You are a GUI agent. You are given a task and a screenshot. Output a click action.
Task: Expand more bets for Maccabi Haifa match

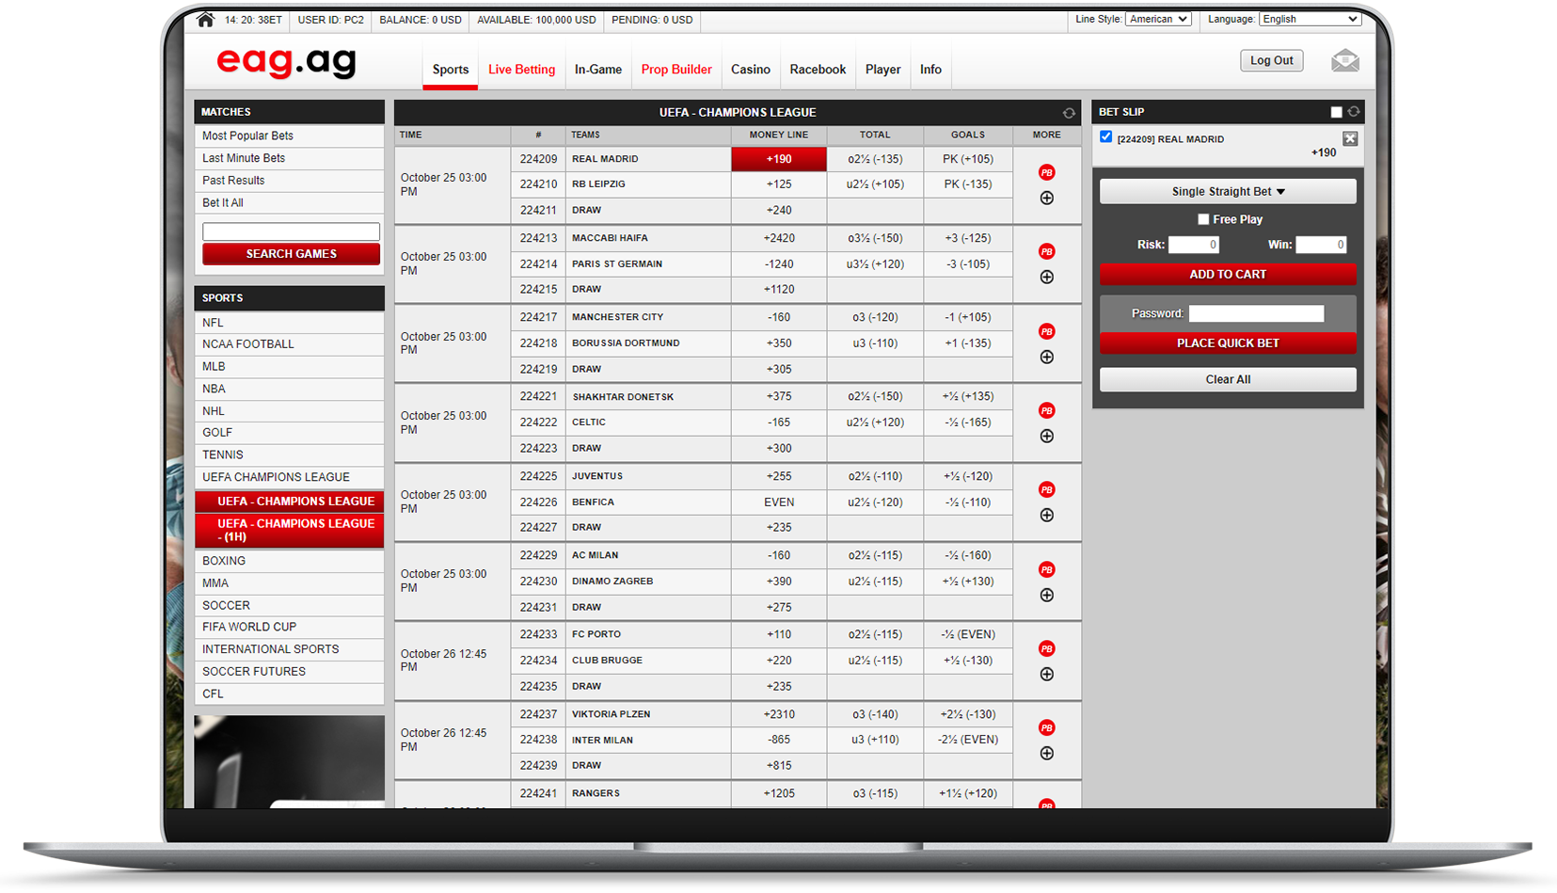click(x=1046, y=278)
